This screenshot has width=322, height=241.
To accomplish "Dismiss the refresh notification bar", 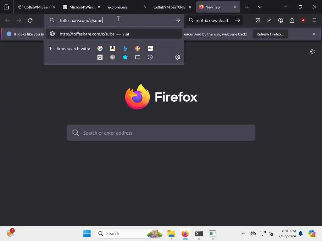I will [x=314, y=34].
